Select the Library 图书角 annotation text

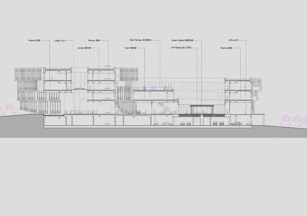[x=84, y=48]
